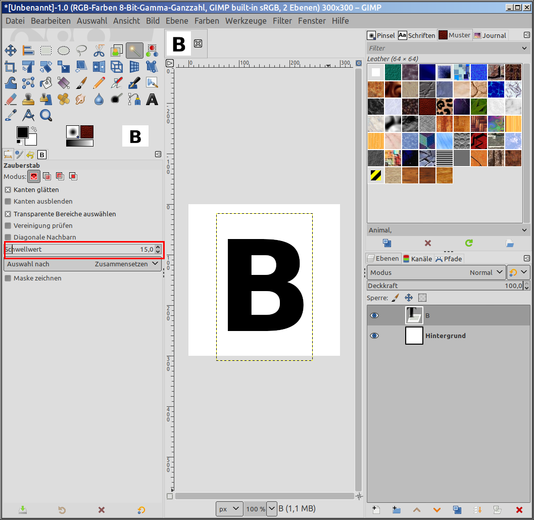
Task: Select the Crop tool
Action: tap(11, 67)
